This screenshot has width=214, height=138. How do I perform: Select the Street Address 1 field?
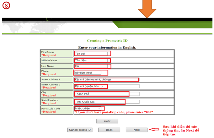click(106, 79)
